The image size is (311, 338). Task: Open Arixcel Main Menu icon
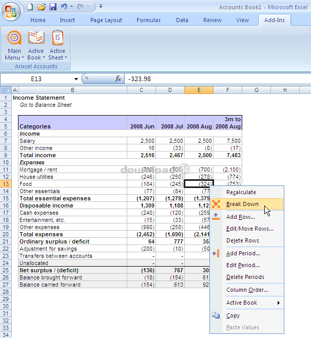14,37
